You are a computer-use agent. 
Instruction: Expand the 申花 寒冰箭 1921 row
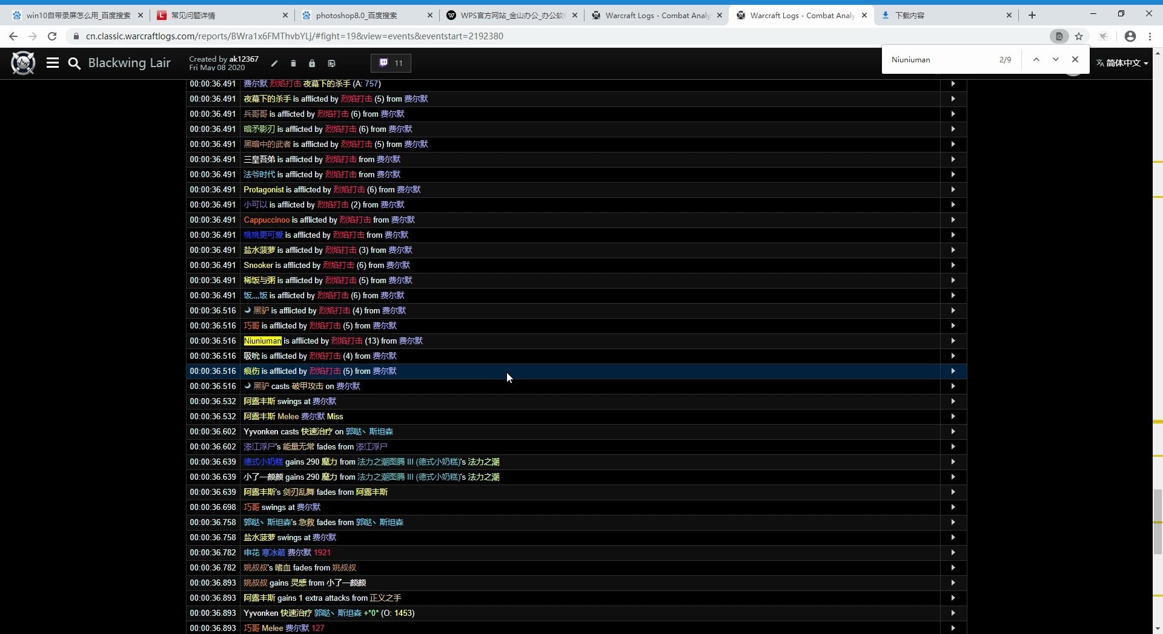click(953, 552)
